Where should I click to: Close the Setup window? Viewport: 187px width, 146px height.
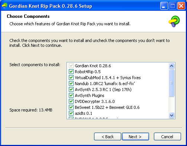181,6
